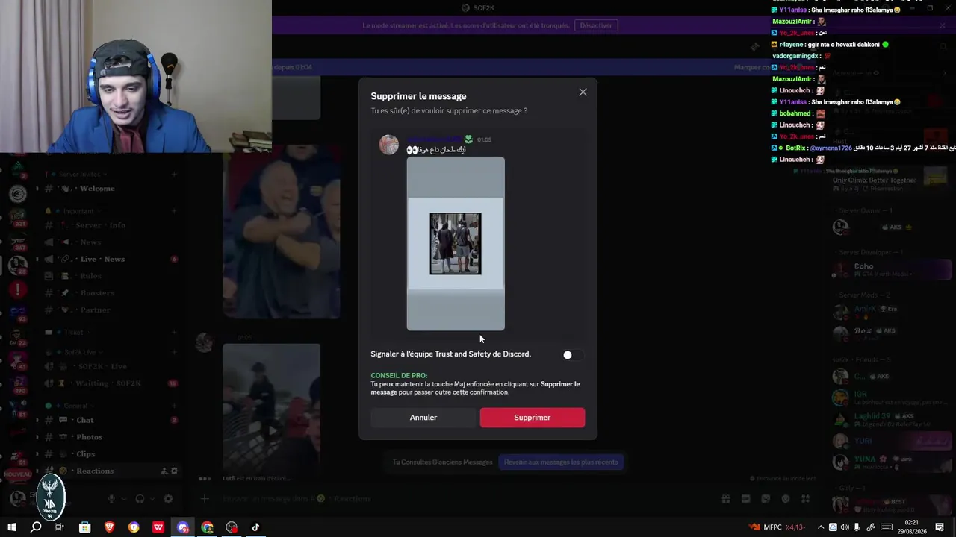The height and width of the screenshot is (537, 956).
Task: Open Windows taskbar search
Action: 36,527
